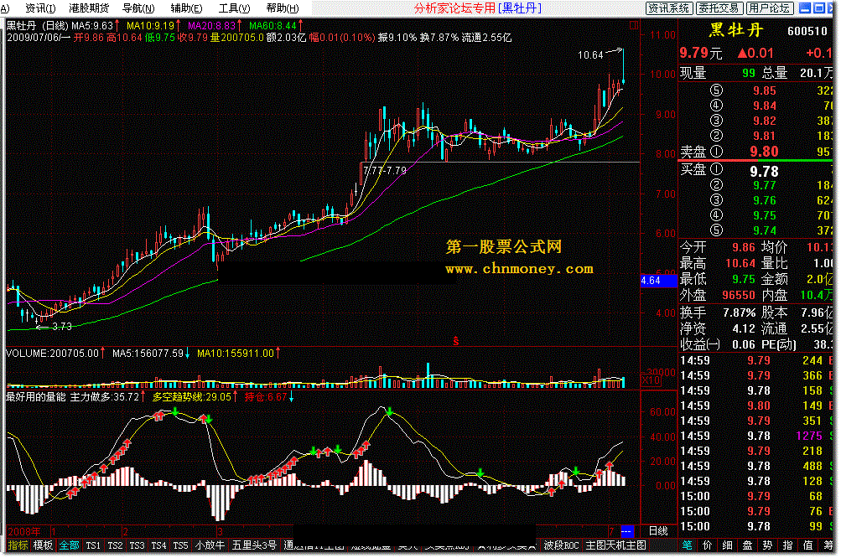
Task: Click the buy-one price 9.78
Action: [x=764, y=172]
